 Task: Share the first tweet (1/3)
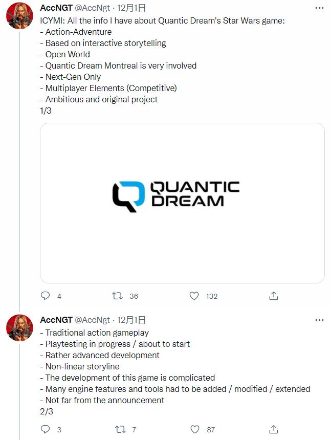[274, 296]
